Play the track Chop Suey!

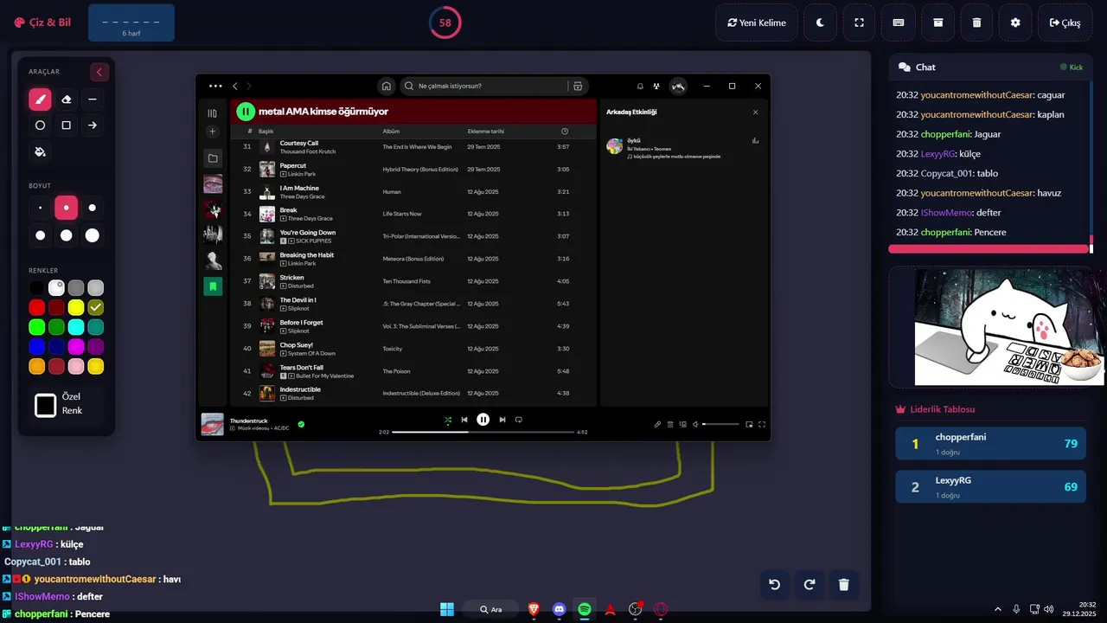point(413,349)
